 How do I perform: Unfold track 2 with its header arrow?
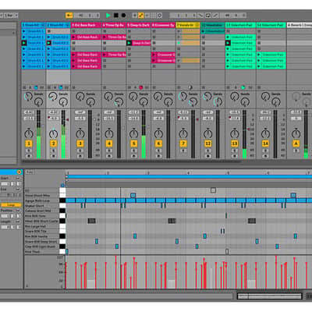pyautogui.click(x=68, y=25)
